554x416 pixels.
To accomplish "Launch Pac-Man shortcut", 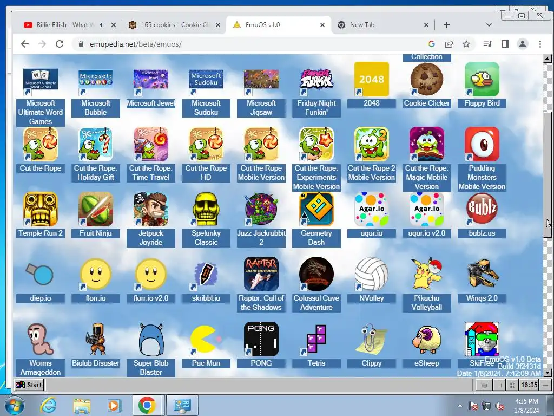I will tap(206, 340).
